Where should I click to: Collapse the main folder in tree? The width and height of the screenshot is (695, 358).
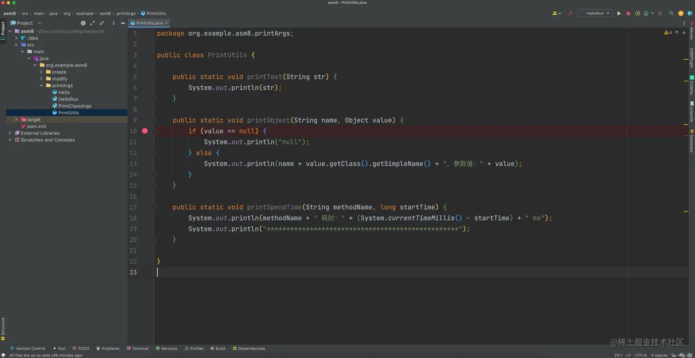(23, 51)
